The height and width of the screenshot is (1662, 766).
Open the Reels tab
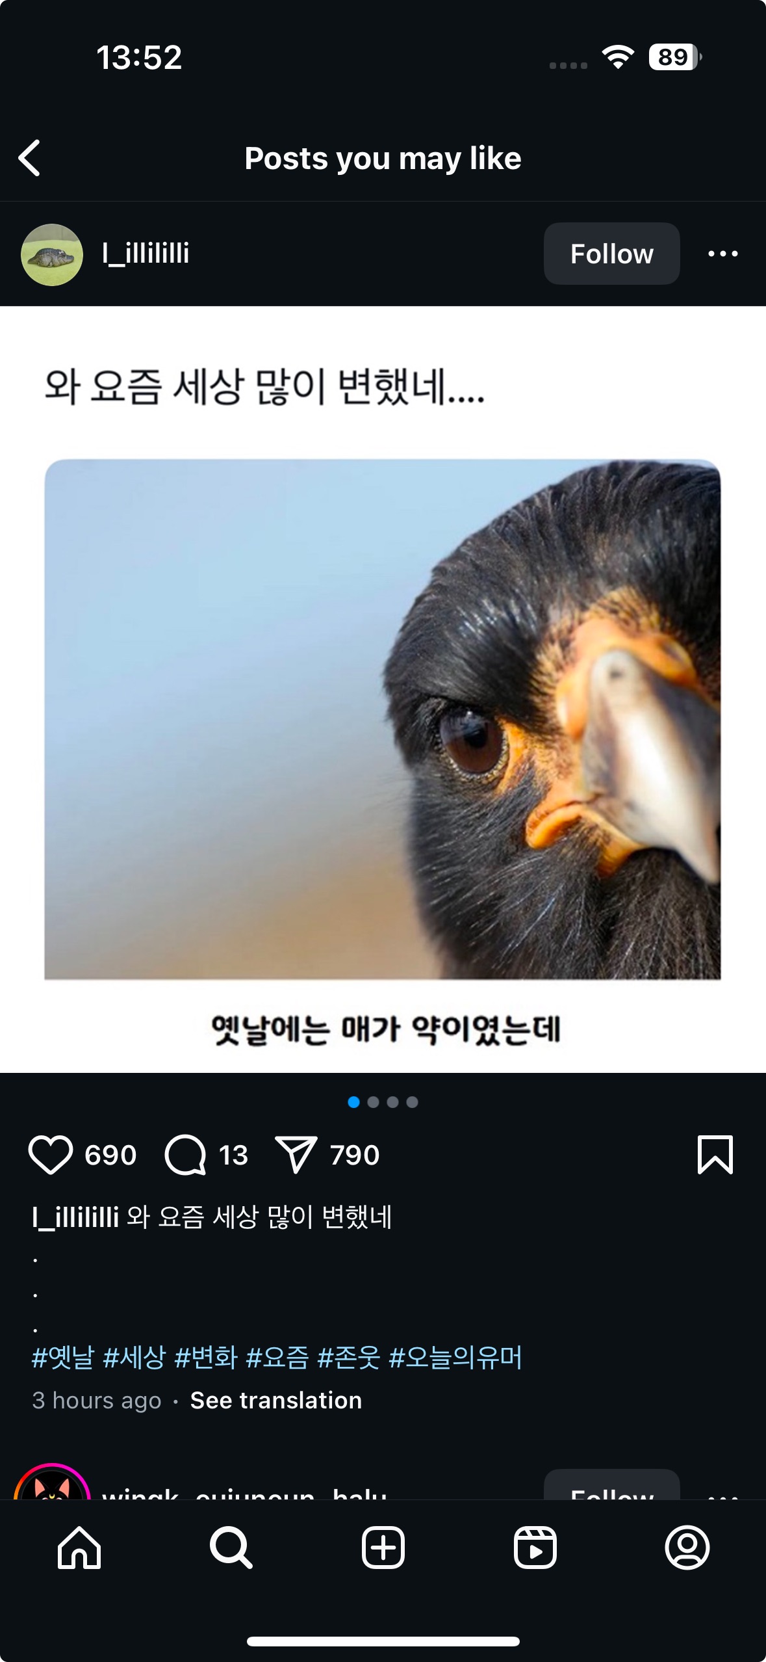(x=535, y=1548)
